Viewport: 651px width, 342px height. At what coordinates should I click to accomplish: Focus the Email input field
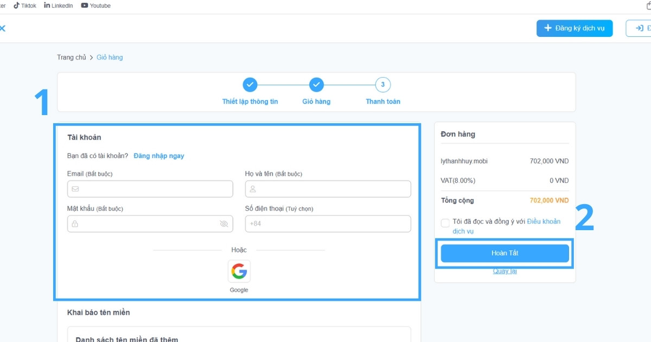155,189
